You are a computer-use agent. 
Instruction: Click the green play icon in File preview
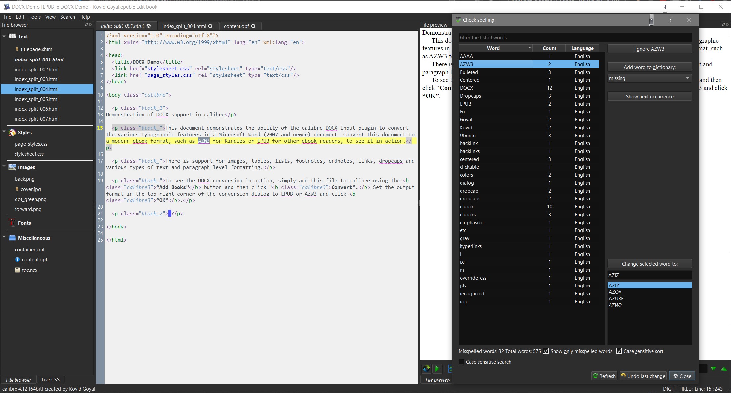[437, 368]
